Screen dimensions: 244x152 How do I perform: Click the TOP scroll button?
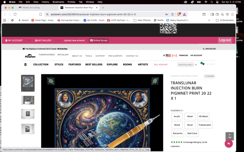pyautogui.click(x=229, y=136)
